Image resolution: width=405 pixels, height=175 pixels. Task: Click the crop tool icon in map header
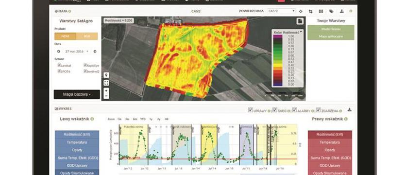310,11
